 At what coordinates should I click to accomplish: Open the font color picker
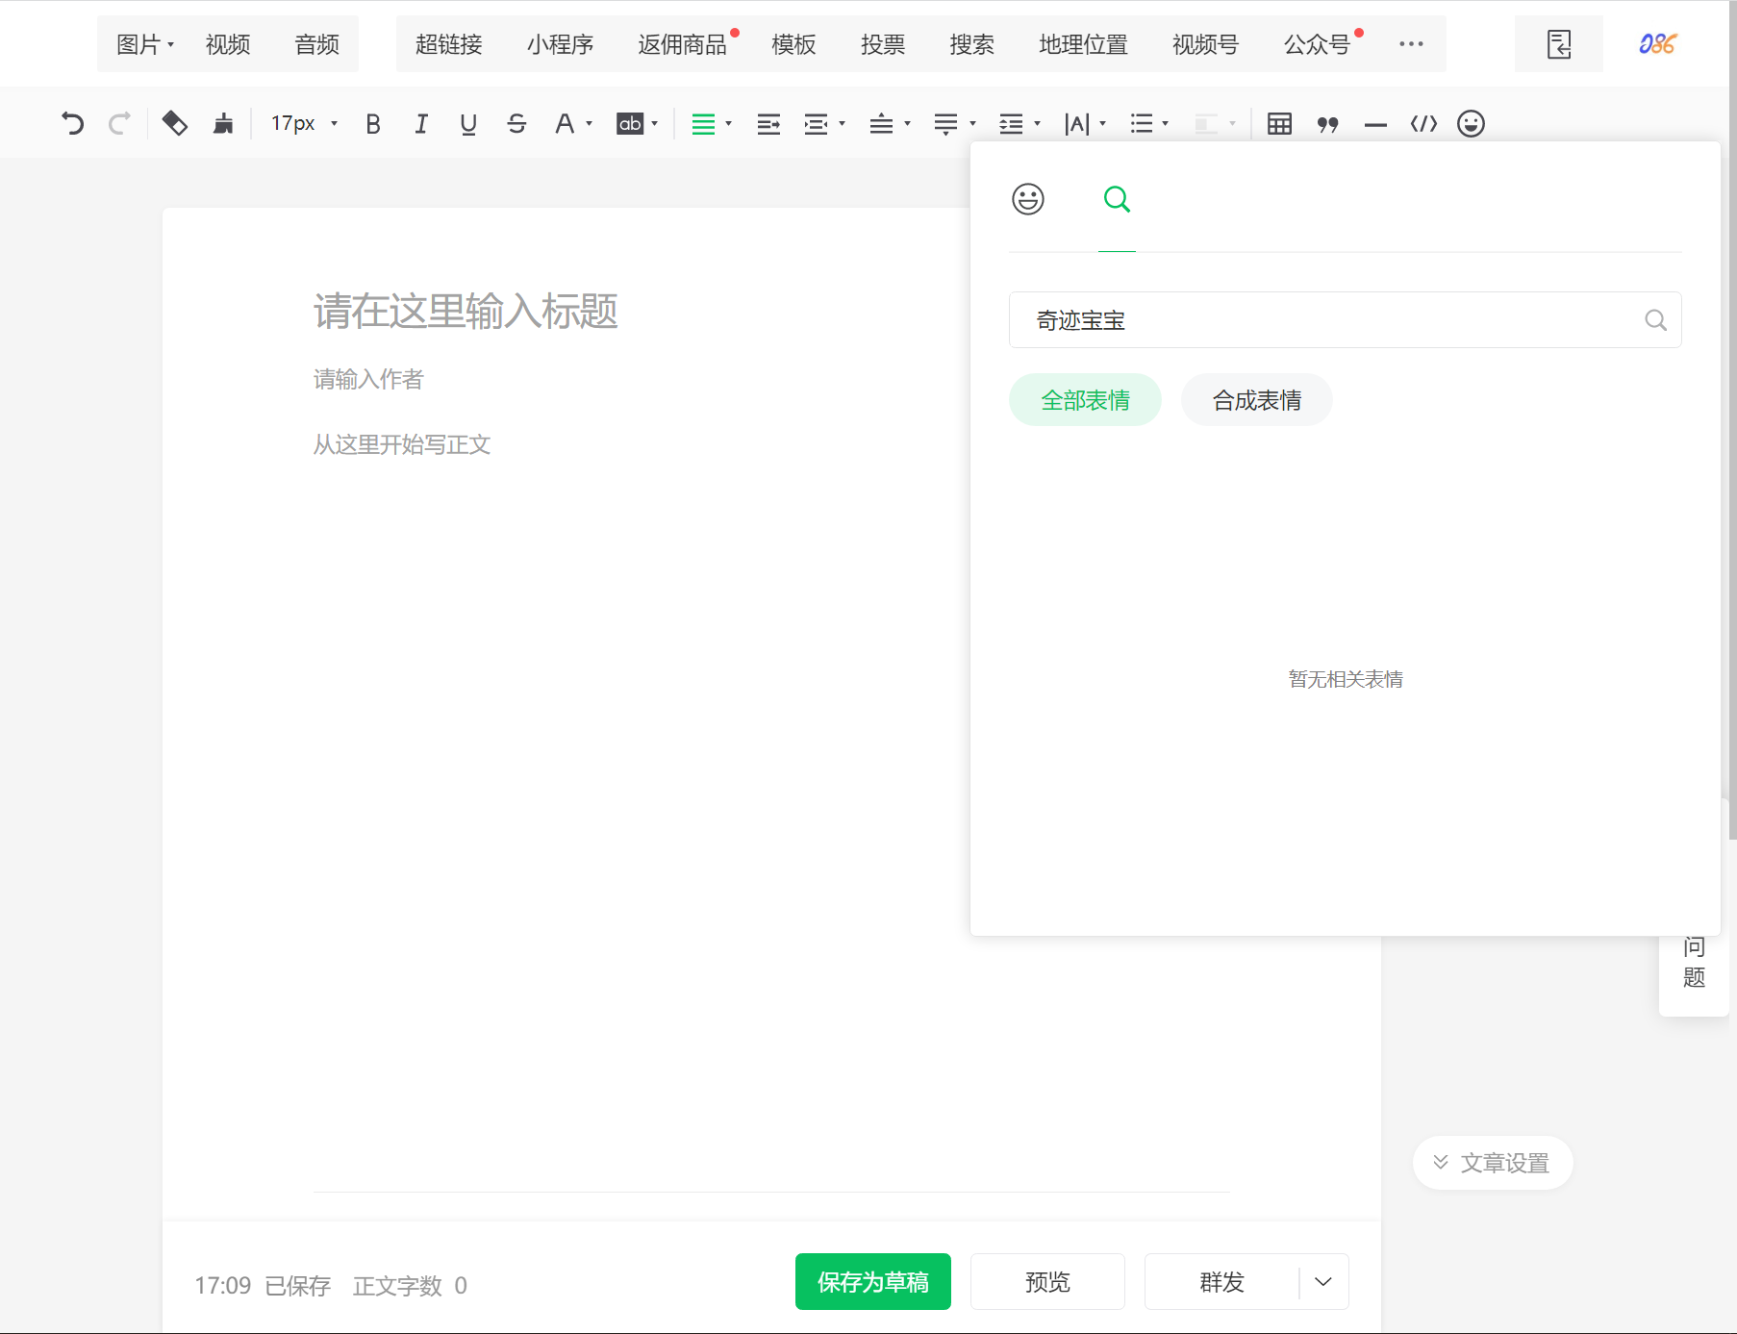pyautogui.click(x=566, y=123)
